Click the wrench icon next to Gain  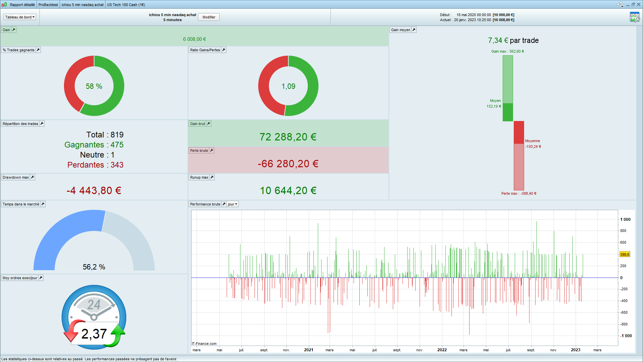14,30
